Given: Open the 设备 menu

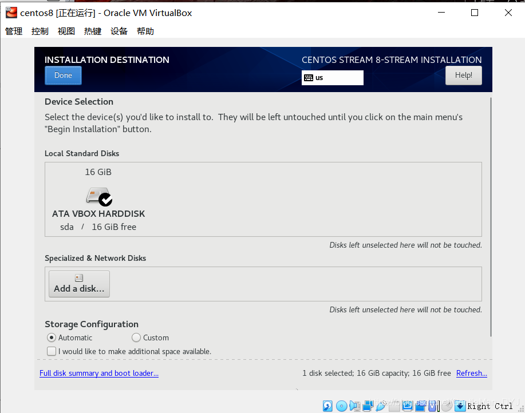Looking at the screenshot, I should tap(119, 31).
